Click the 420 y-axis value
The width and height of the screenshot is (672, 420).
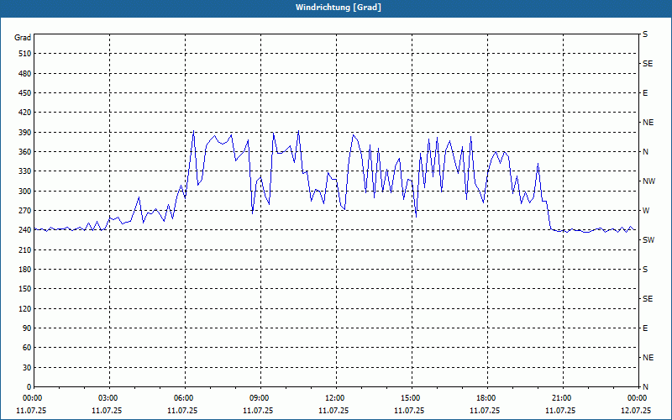[25, 113]
